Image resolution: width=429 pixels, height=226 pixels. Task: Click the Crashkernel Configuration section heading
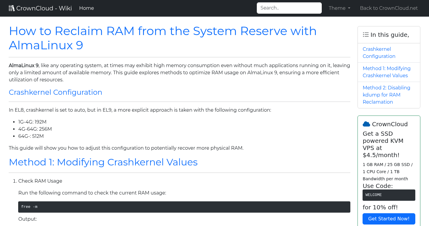[55, 92]
